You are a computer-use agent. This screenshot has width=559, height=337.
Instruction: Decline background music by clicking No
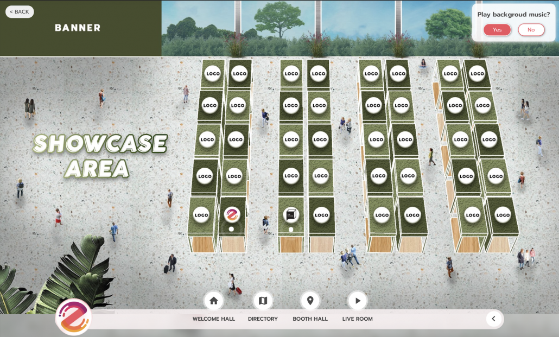(531, 30)
